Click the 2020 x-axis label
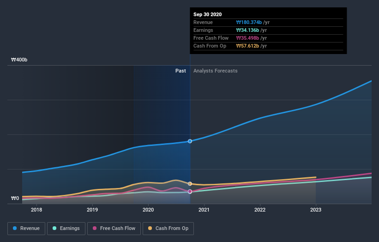Image resolution: width=379 pixels, height=242 pixels. tap(148, 210)
